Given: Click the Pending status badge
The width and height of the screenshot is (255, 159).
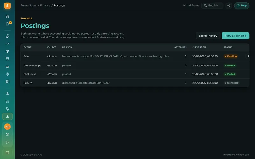Looking at the screenshot, I should (230, 56).
